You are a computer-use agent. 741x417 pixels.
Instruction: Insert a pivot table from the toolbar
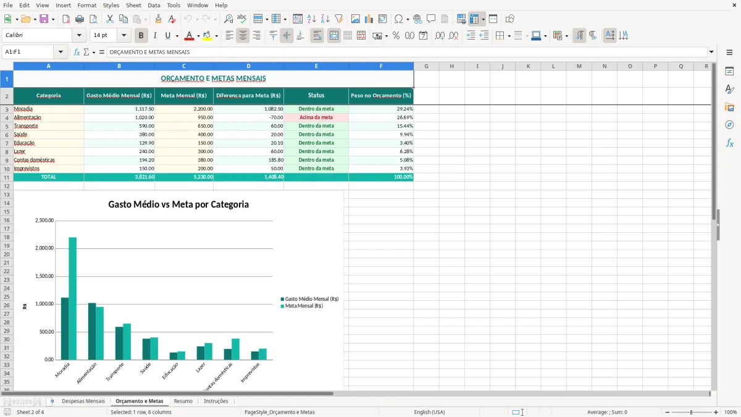click(383, 19)
